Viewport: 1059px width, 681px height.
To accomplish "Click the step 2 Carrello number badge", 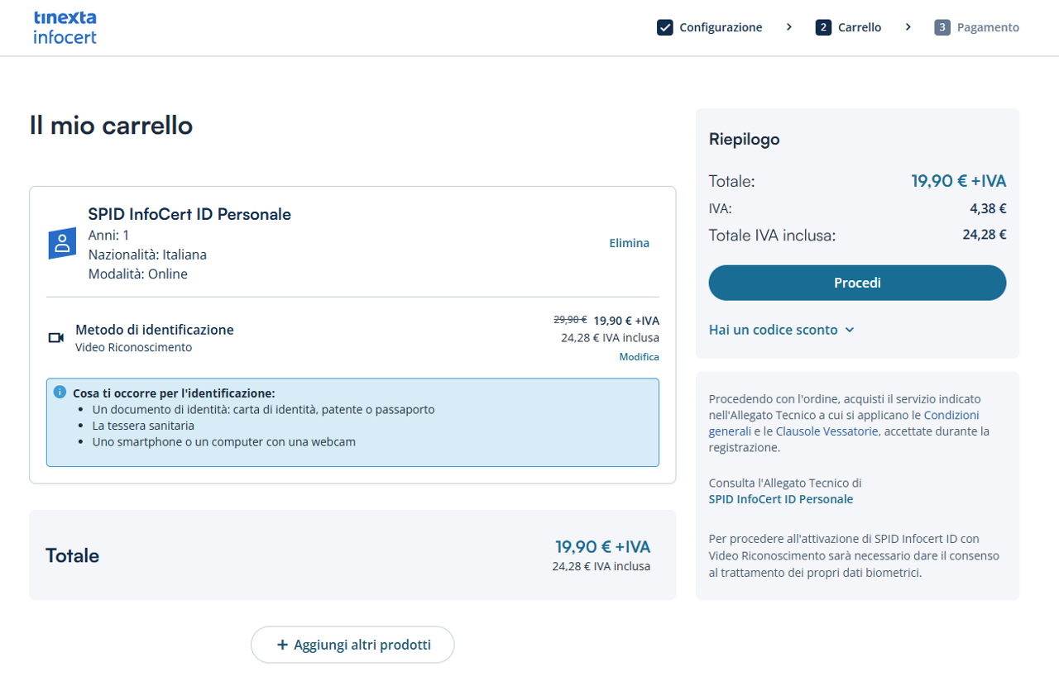I will click(823, 27).
